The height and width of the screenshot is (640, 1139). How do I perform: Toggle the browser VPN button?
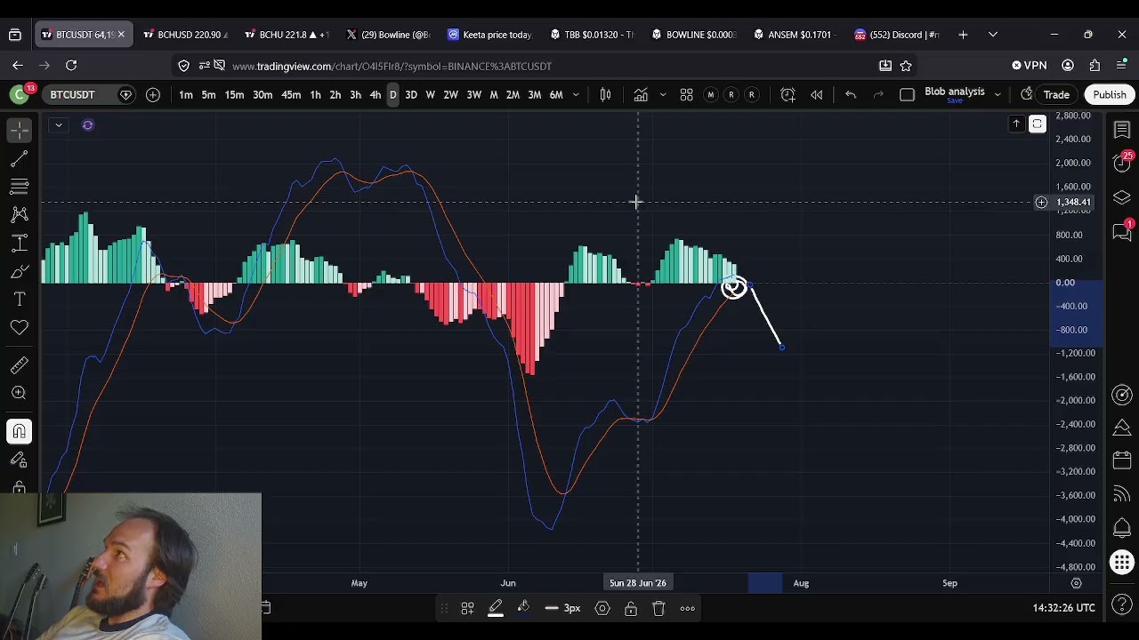[1030, 66]
